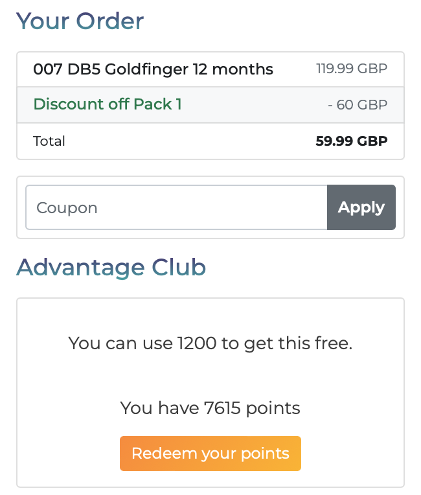Click the word Goldfinger in the order
The image size is (421, 495).
[146, 69]
